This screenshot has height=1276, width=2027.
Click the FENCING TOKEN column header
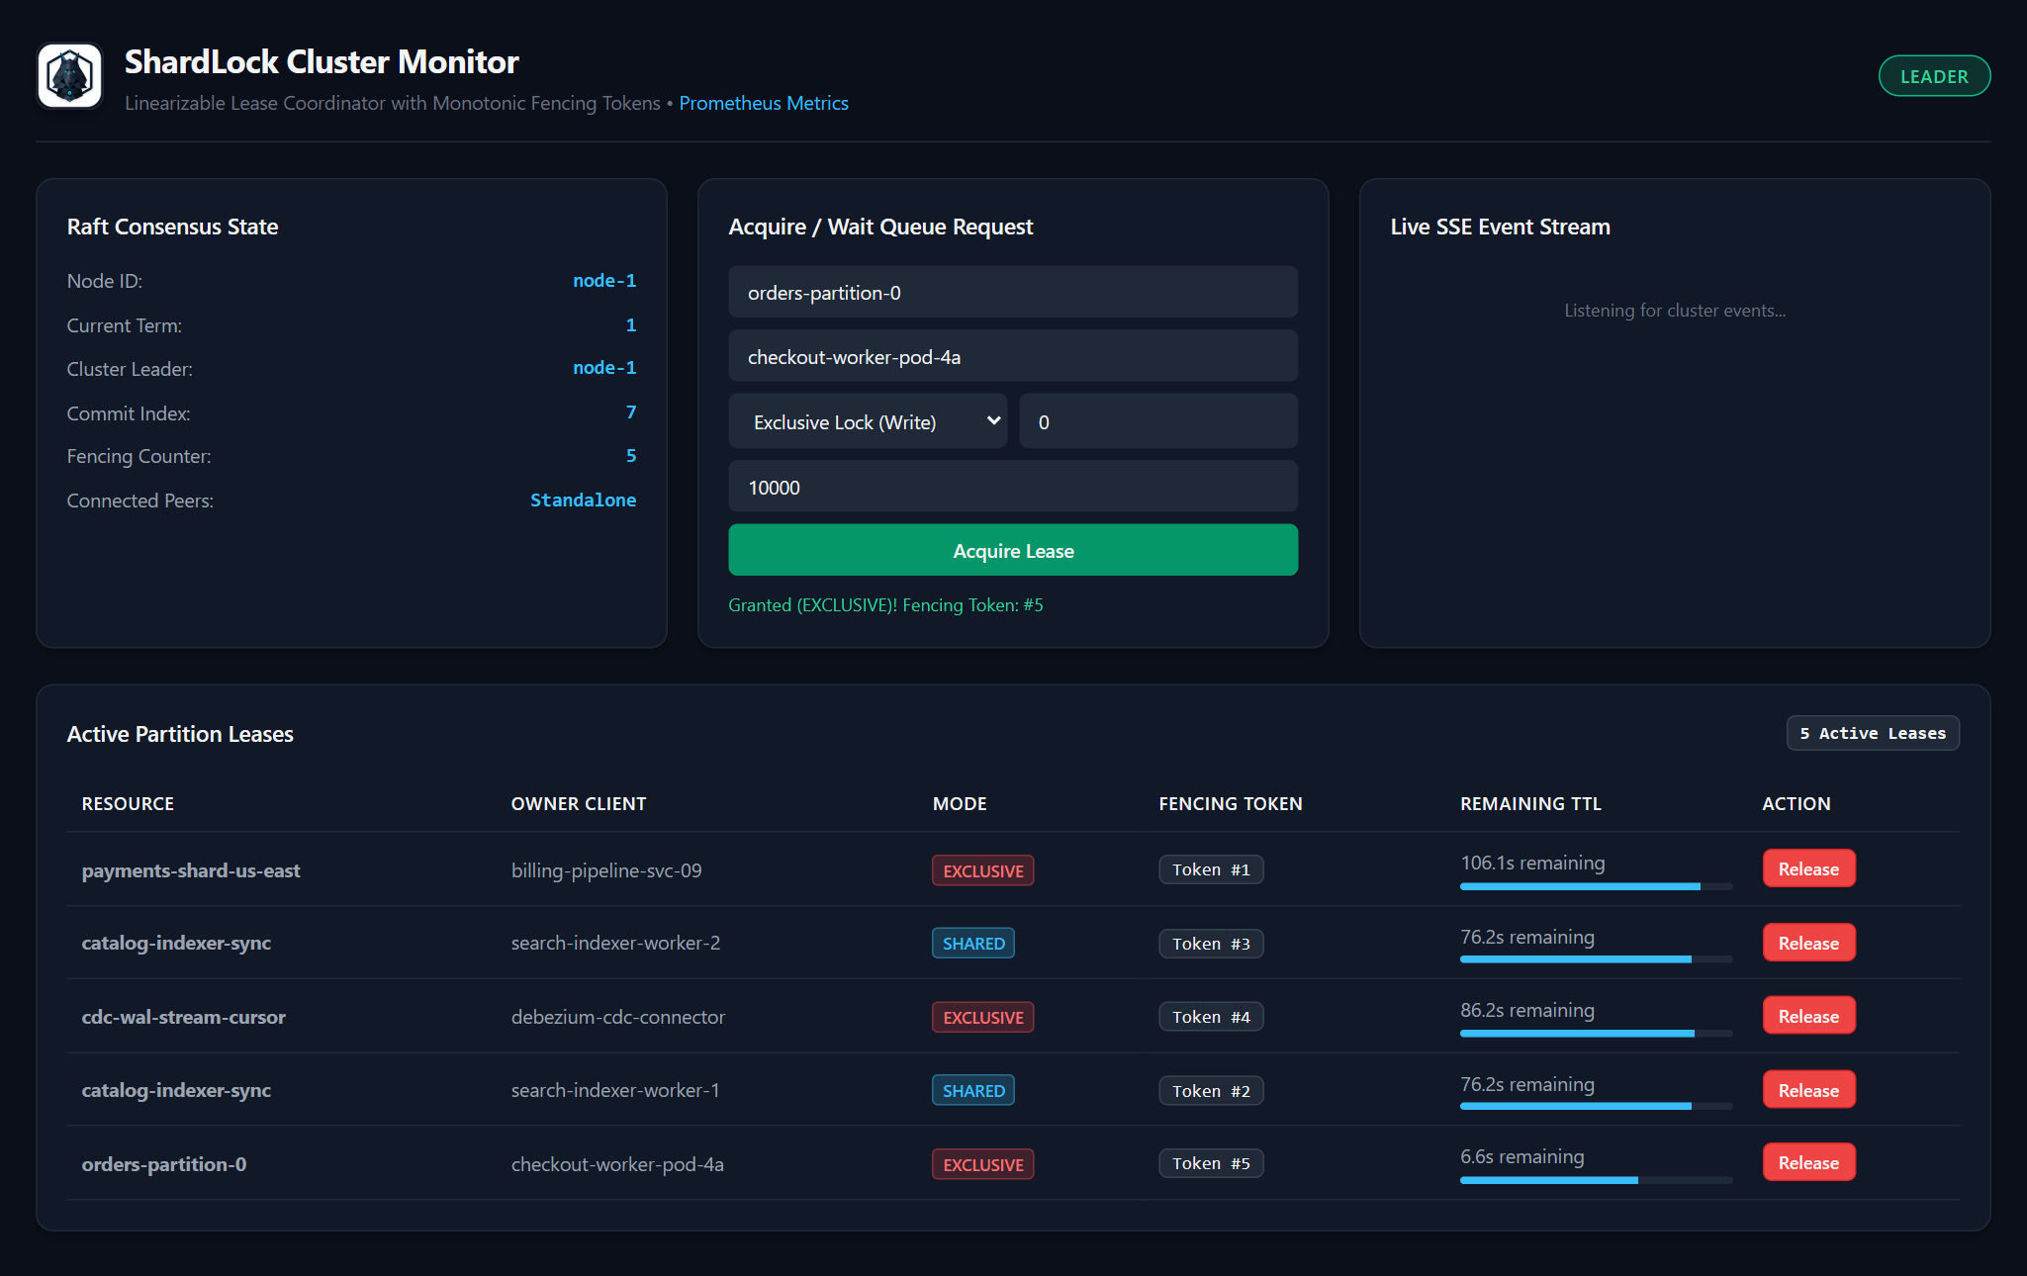coord(1230,804)
